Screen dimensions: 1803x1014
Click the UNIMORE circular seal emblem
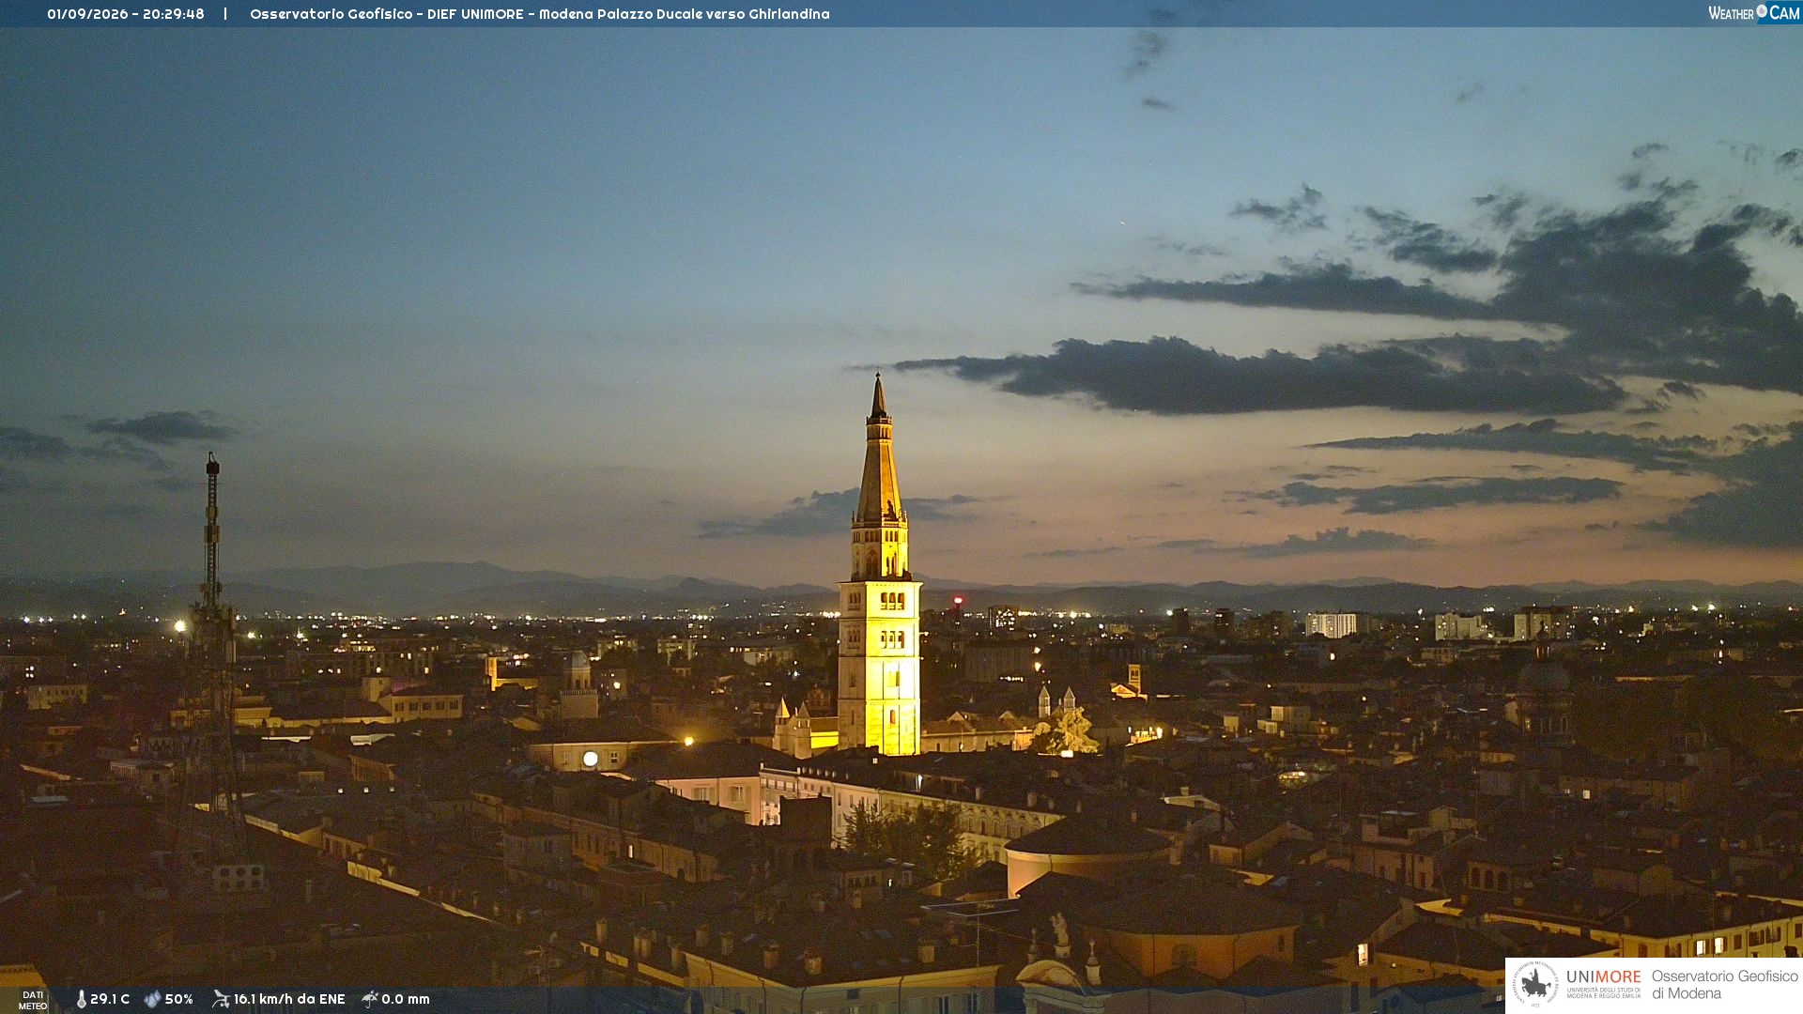(x=1535, y=984)
